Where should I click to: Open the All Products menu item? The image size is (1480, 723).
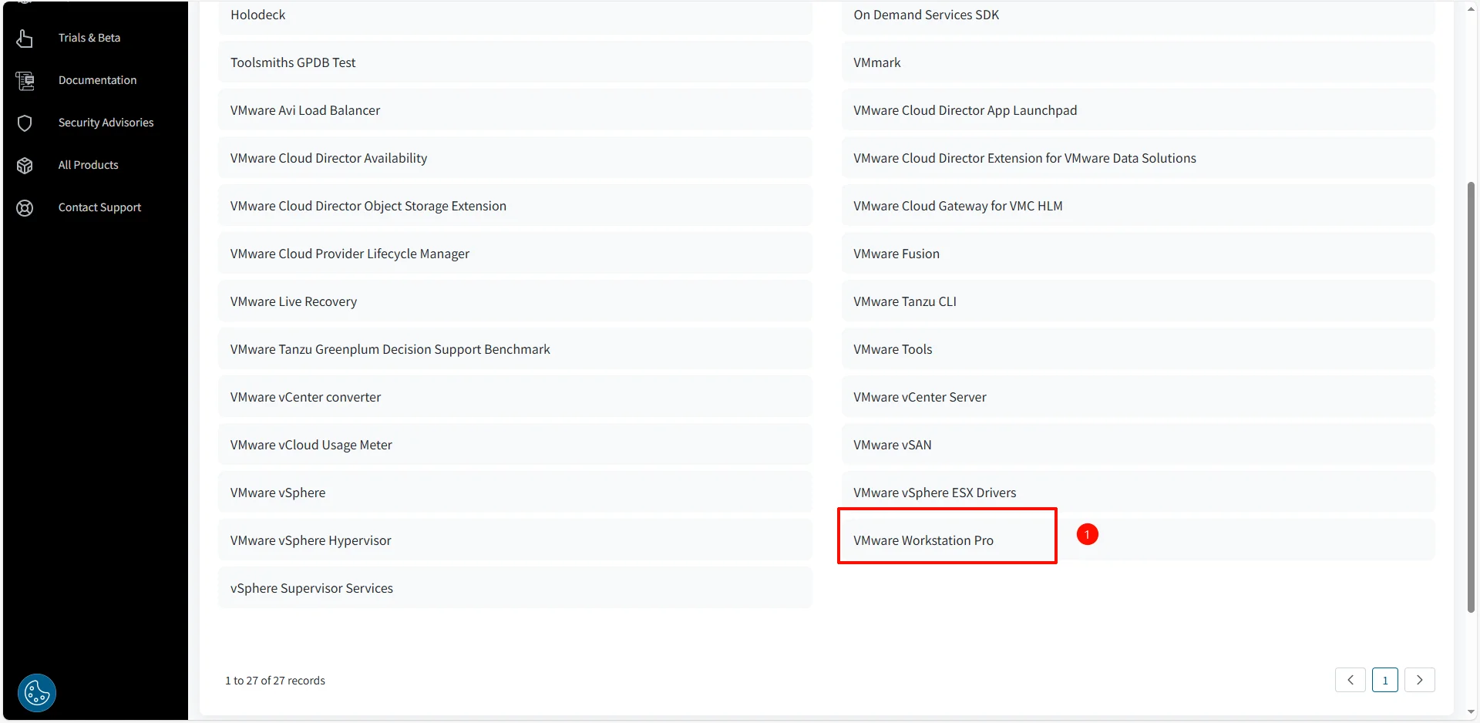coord(88,165)
